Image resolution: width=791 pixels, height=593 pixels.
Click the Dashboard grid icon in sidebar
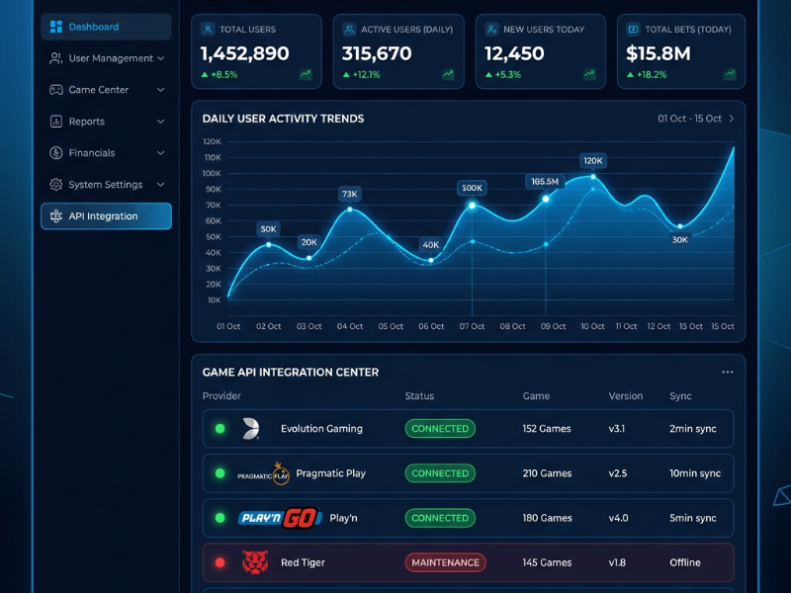[56, 27]
